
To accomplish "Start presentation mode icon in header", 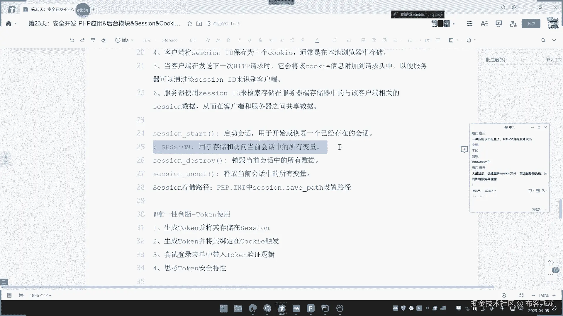I will [498, 23].
